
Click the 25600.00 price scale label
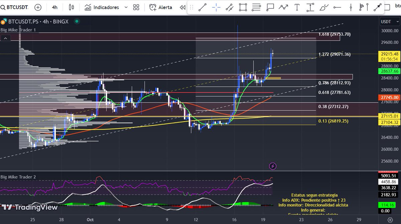(390, 161)
